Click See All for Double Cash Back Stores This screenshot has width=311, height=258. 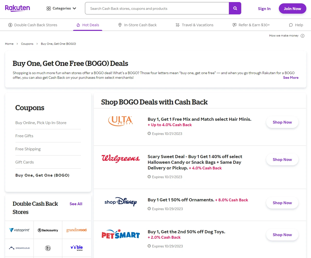click(76, 204)
